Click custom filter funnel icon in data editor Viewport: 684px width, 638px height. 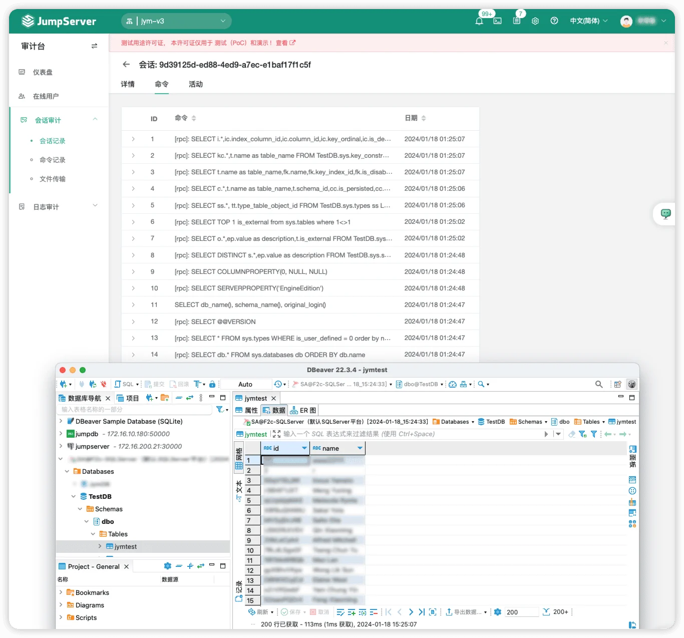tap(594, 434)
